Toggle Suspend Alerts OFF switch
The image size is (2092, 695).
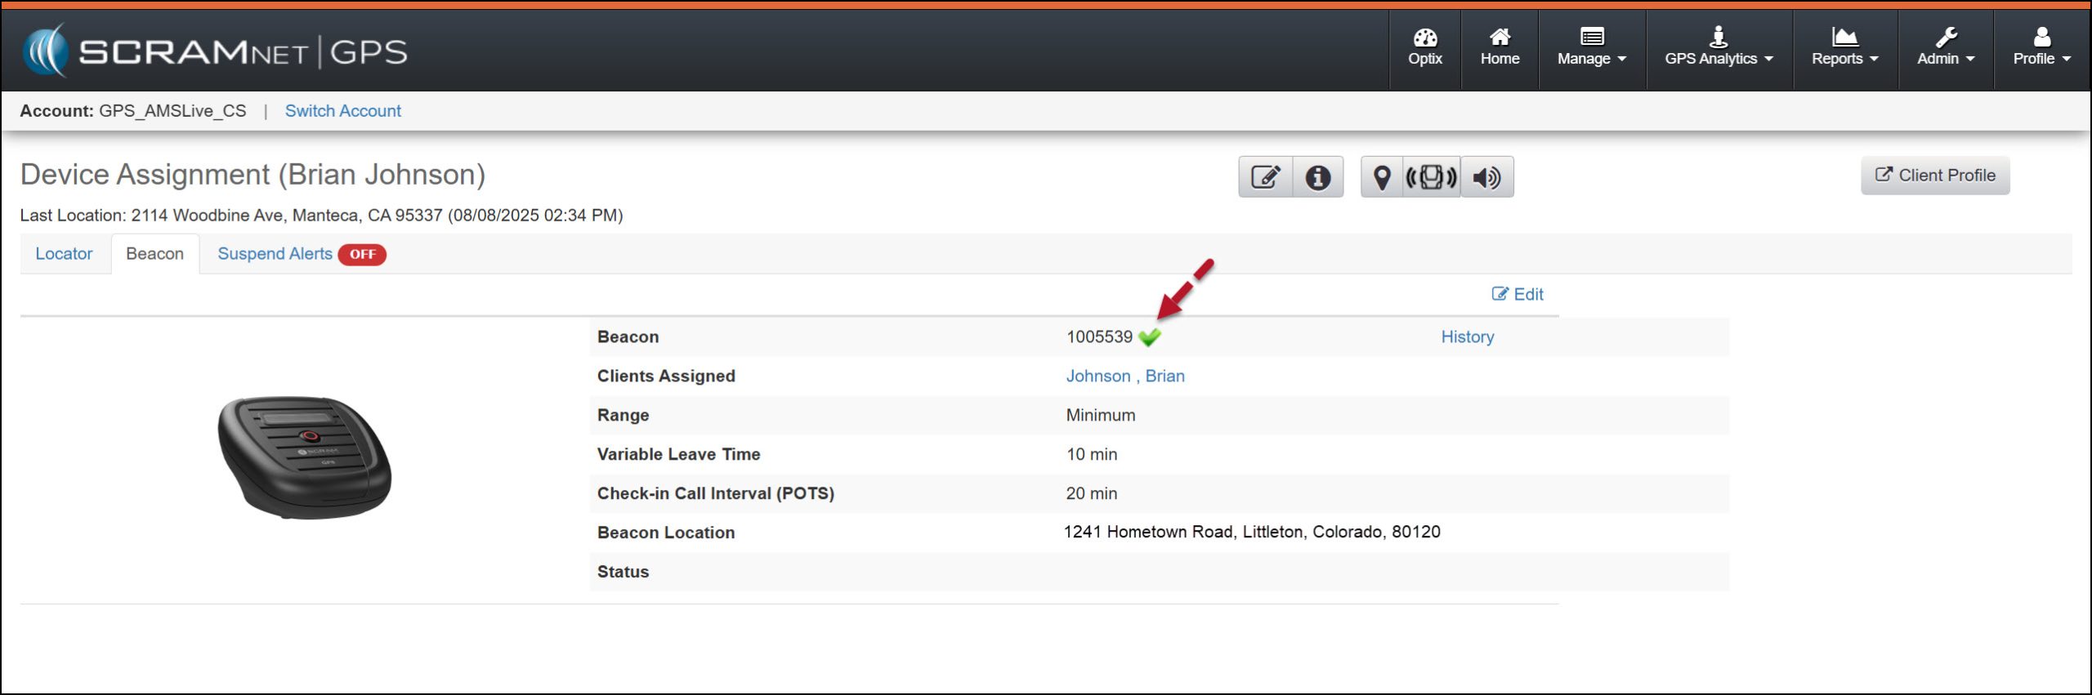click(x=362, y=255)
